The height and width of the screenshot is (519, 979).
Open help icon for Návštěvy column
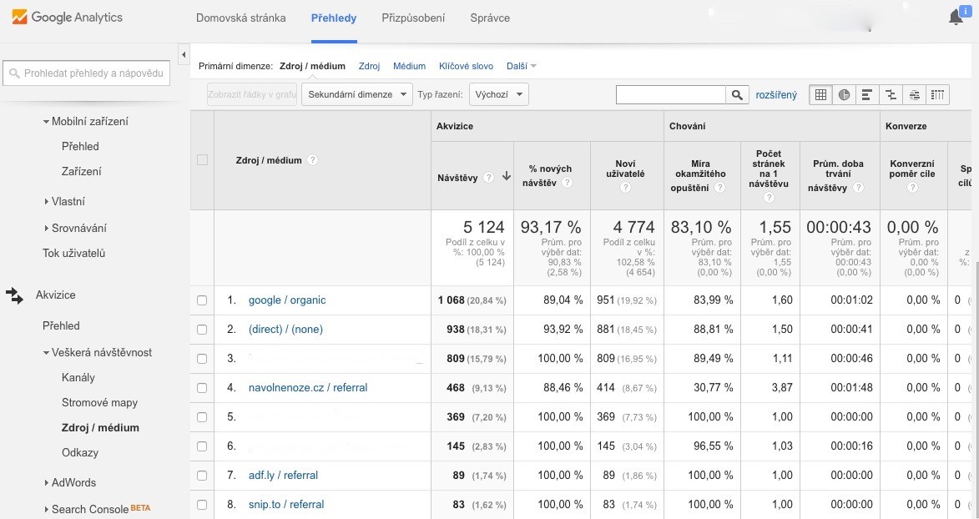pyautogui.click(x=489, y=178)
